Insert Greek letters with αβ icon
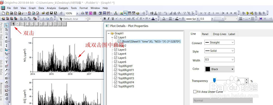This screenshot has height=105, width=273. coord(129,19)
